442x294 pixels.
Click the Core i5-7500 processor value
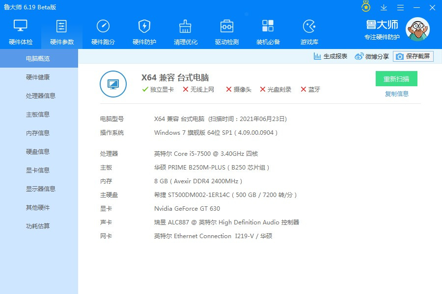[206, 153]
